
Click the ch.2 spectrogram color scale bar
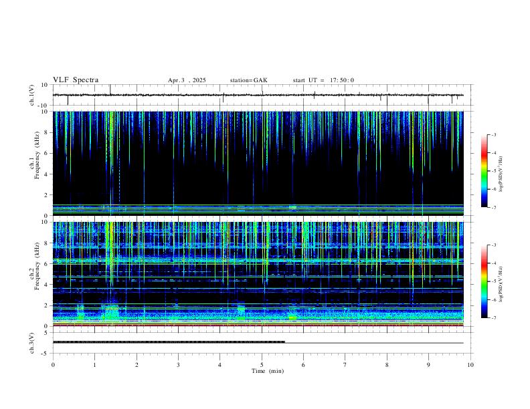484,281
